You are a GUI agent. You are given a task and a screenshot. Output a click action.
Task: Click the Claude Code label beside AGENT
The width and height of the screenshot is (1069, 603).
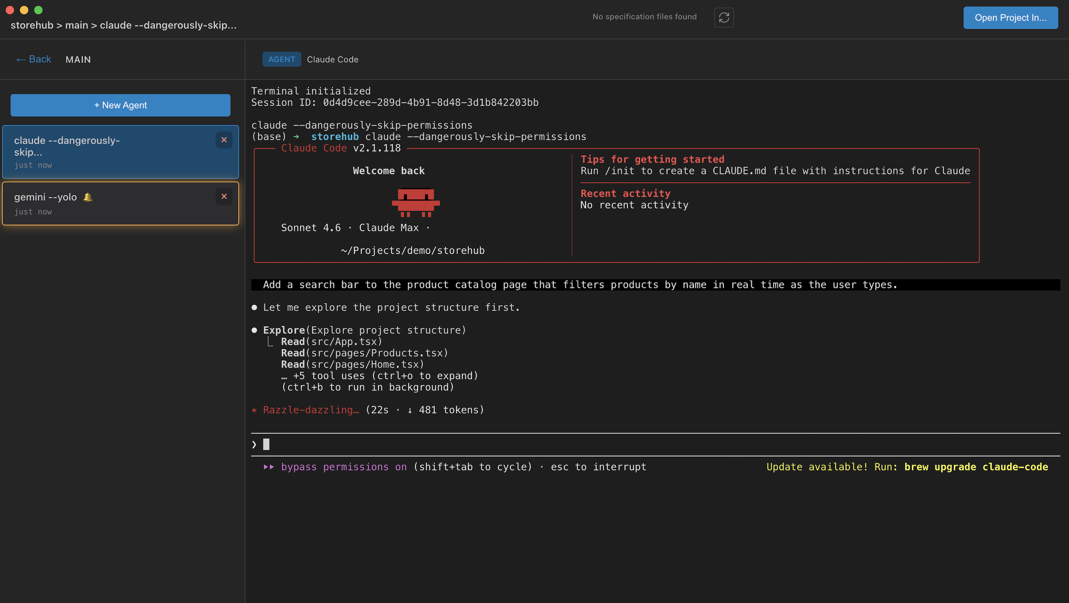coord(332,59)
